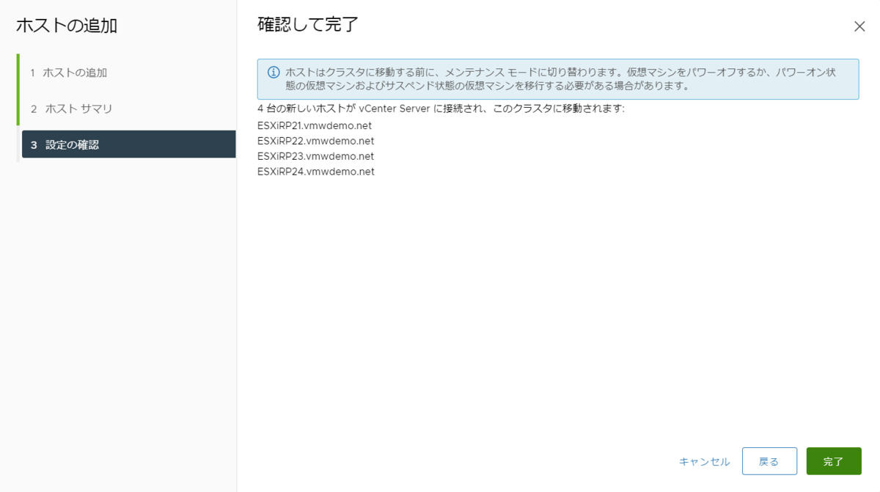Select host name ESXiRP22.vmwdemo.net

pyautogui.click(x=316, y=141)
